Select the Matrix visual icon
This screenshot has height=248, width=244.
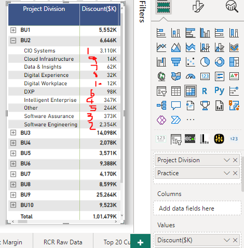(191, 91)
